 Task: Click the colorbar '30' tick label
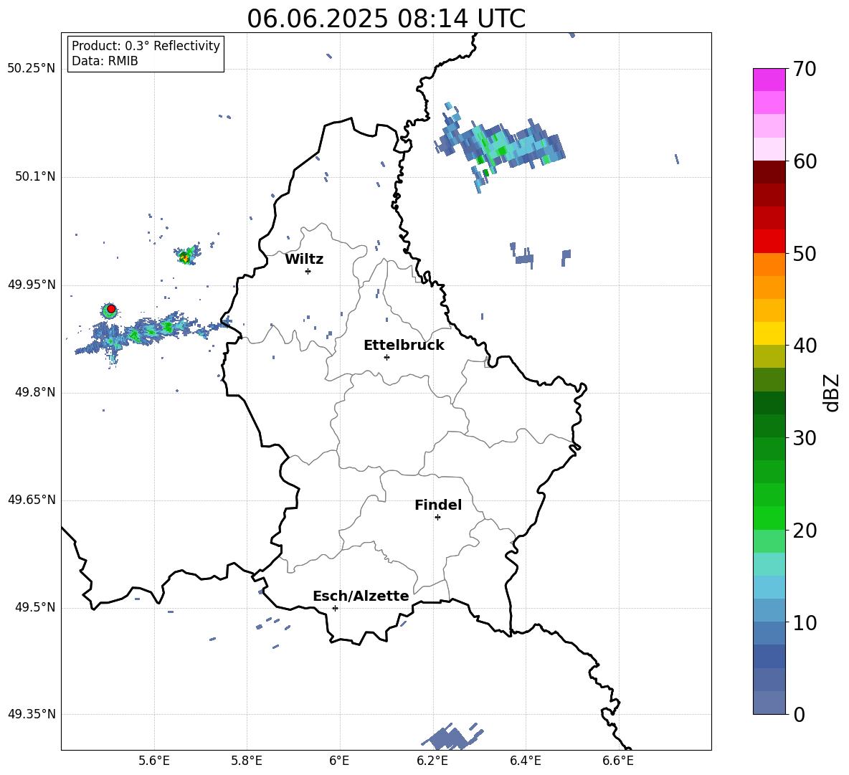coord(804,438)
